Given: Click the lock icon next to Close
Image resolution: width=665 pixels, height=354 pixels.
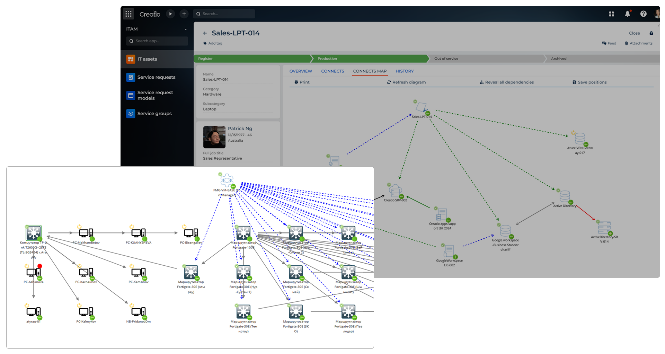Looking at the screenshot, I should tap(651, 33).
